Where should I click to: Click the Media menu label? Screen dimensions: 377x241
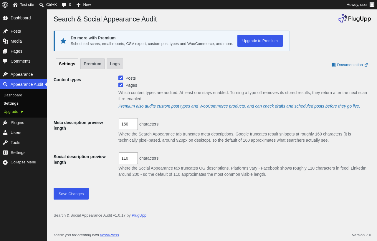[16, 41]
